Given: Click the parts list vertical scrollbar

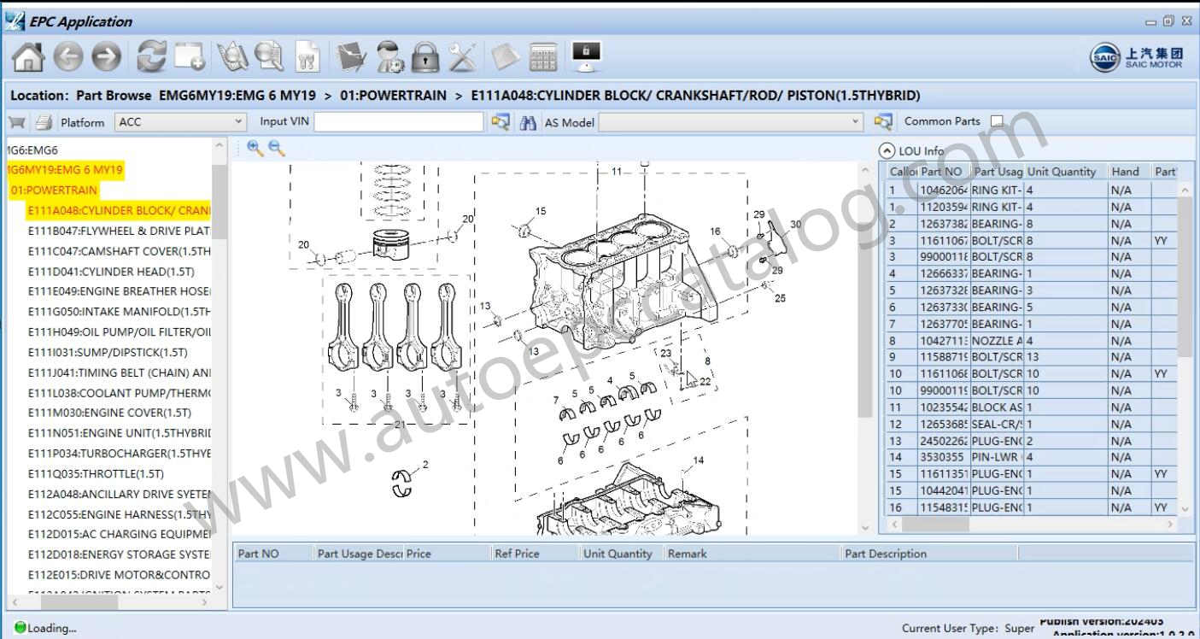Looking at the screenshot, I should coord(1186,273).
